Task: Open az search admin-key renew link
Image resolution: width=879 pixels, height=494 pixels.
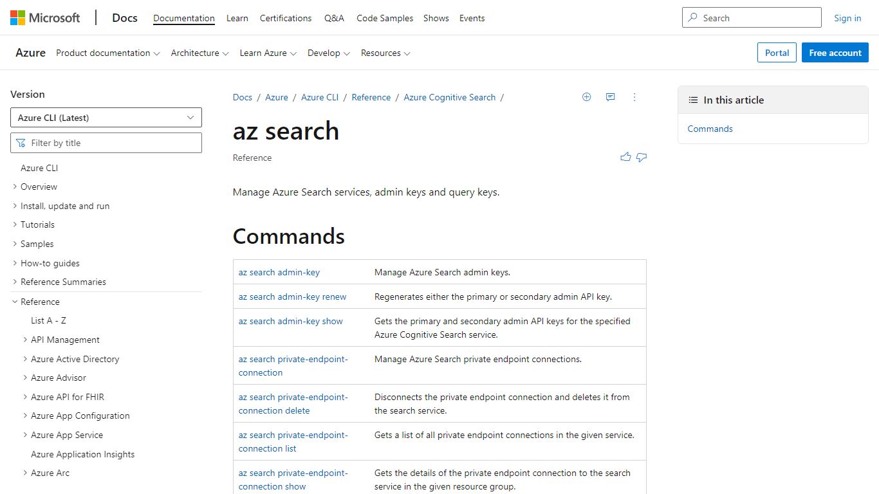Action: (293, 297)
